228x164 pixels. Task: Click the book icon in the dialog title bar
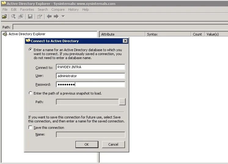[x=28, y=41]
